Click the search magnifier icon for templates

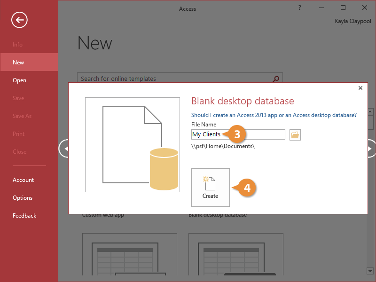(x=276, y=78)
